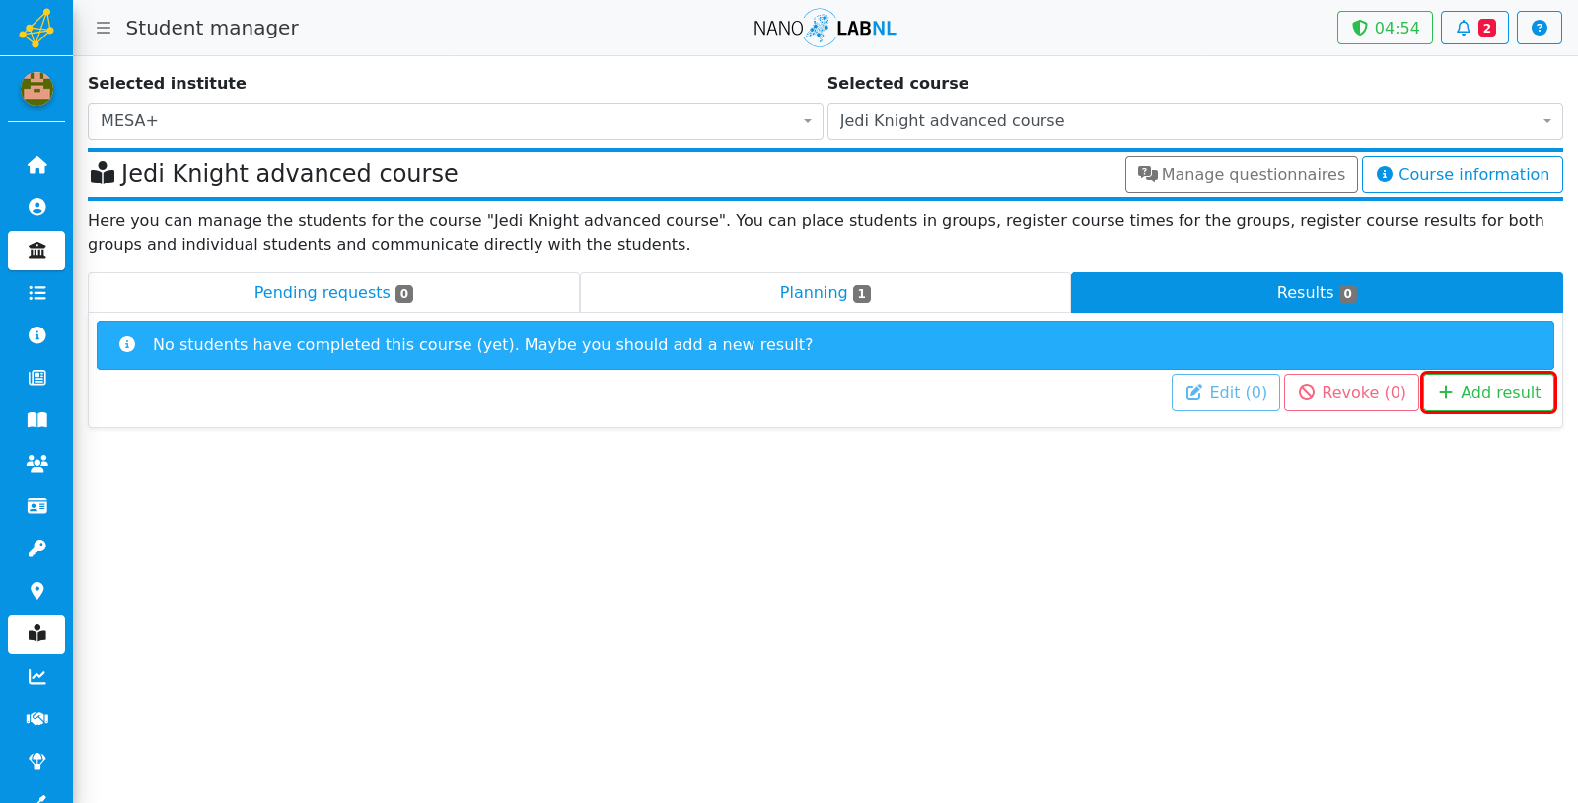The width and height of the screenshot is (1578, 803).
Task: Open notifications bell with 2 alerts
Action: point(1474,28)
